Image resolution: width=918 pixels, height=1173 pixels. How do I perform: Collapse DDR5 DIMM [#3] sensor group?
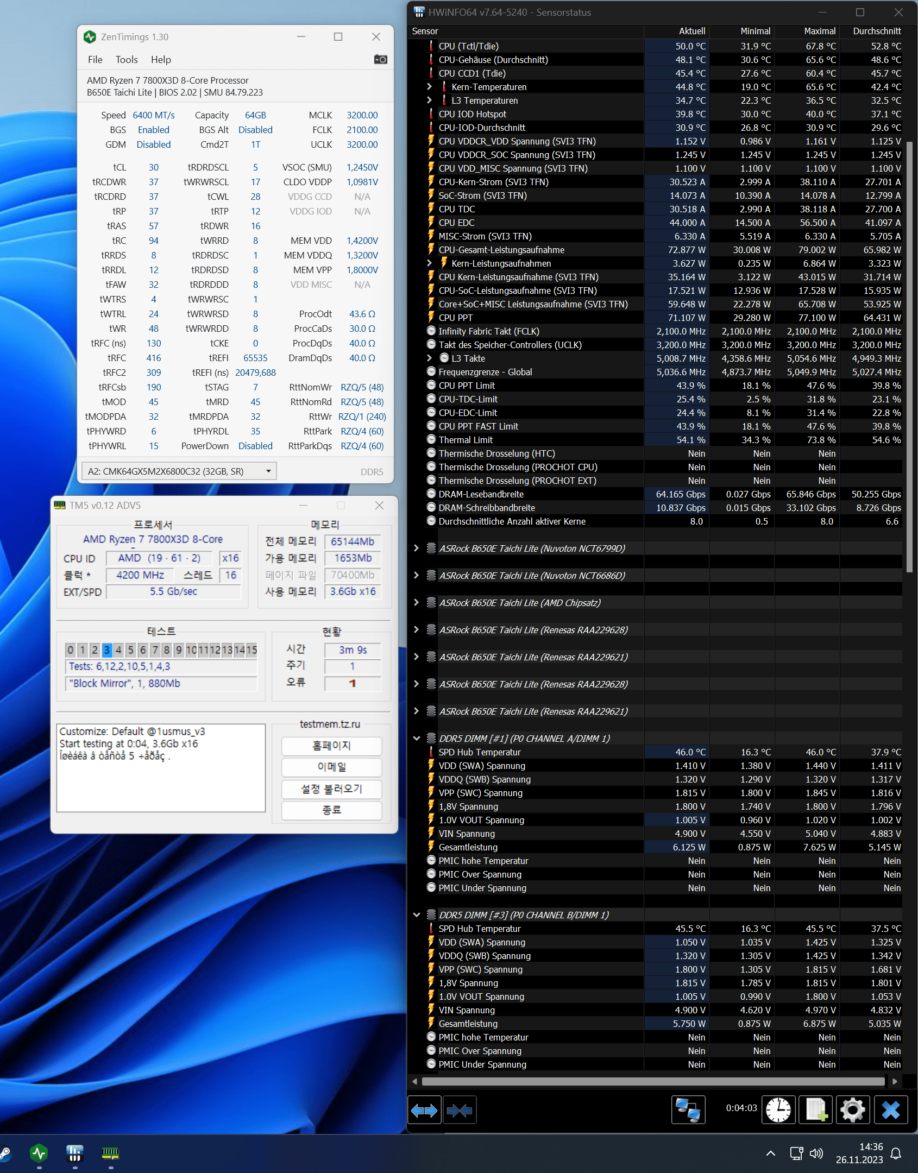[417, 915]
